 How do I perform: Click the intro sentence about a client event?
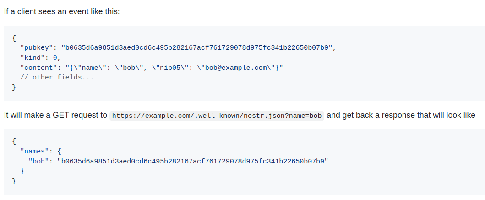(61, 11)
